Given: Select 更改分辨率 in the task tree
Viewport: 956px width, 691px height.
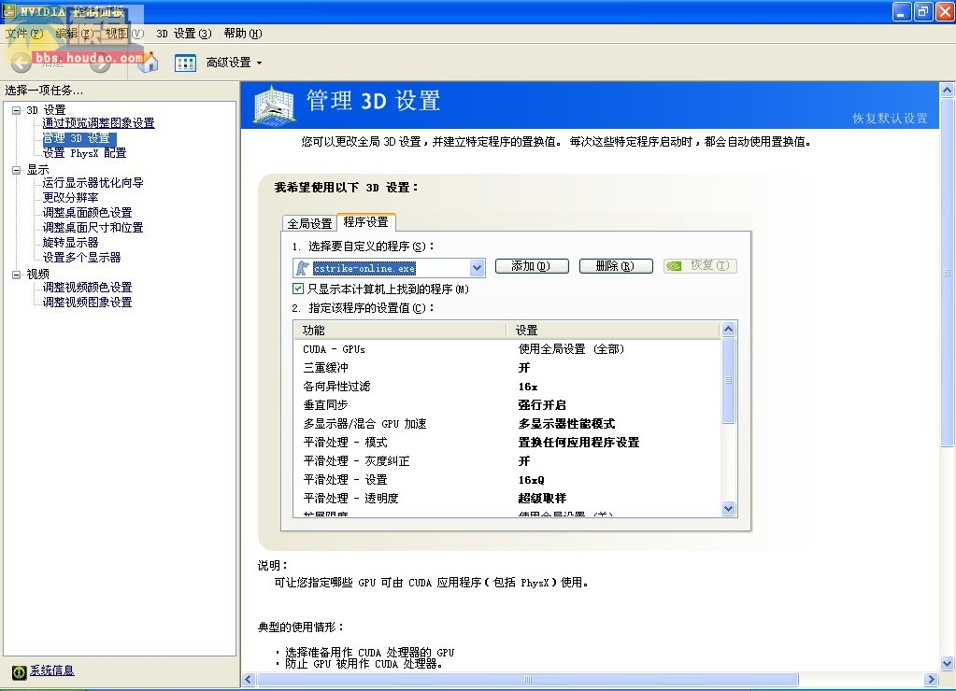Looking at the screenshot, I should pyautogui.click(x=70, y=197).
